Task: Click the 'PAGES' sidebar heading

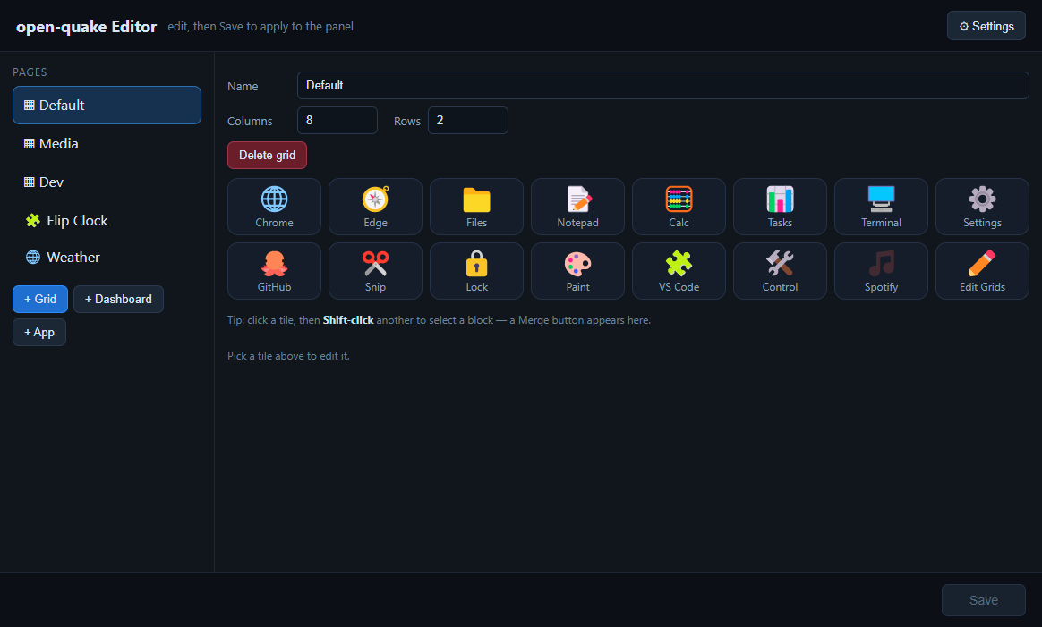Action: 30,72
